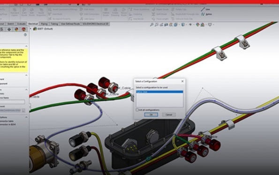279x175 pixels.
Task: Click the Create Drawing tool
Action: [115, 12]
